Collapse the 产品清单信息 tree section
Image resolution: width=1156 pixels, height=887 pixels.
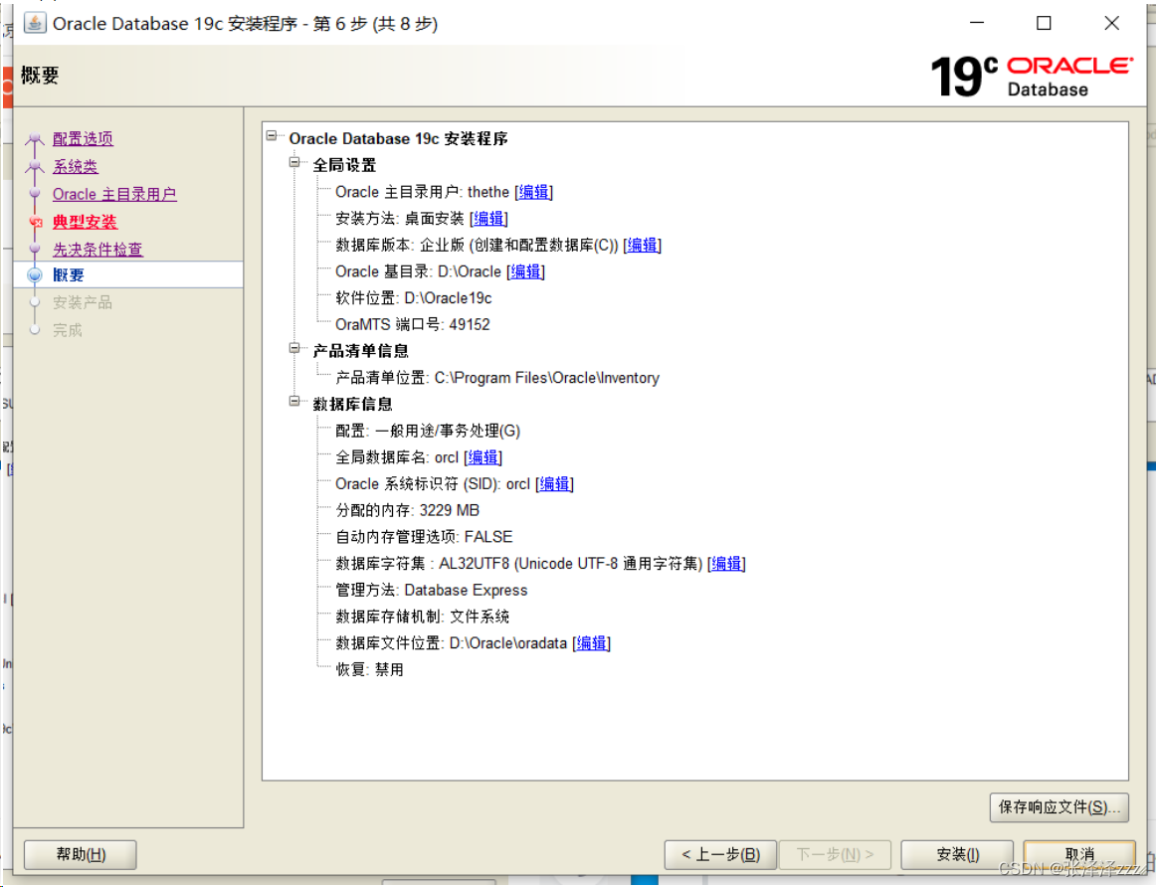(294, 348)
